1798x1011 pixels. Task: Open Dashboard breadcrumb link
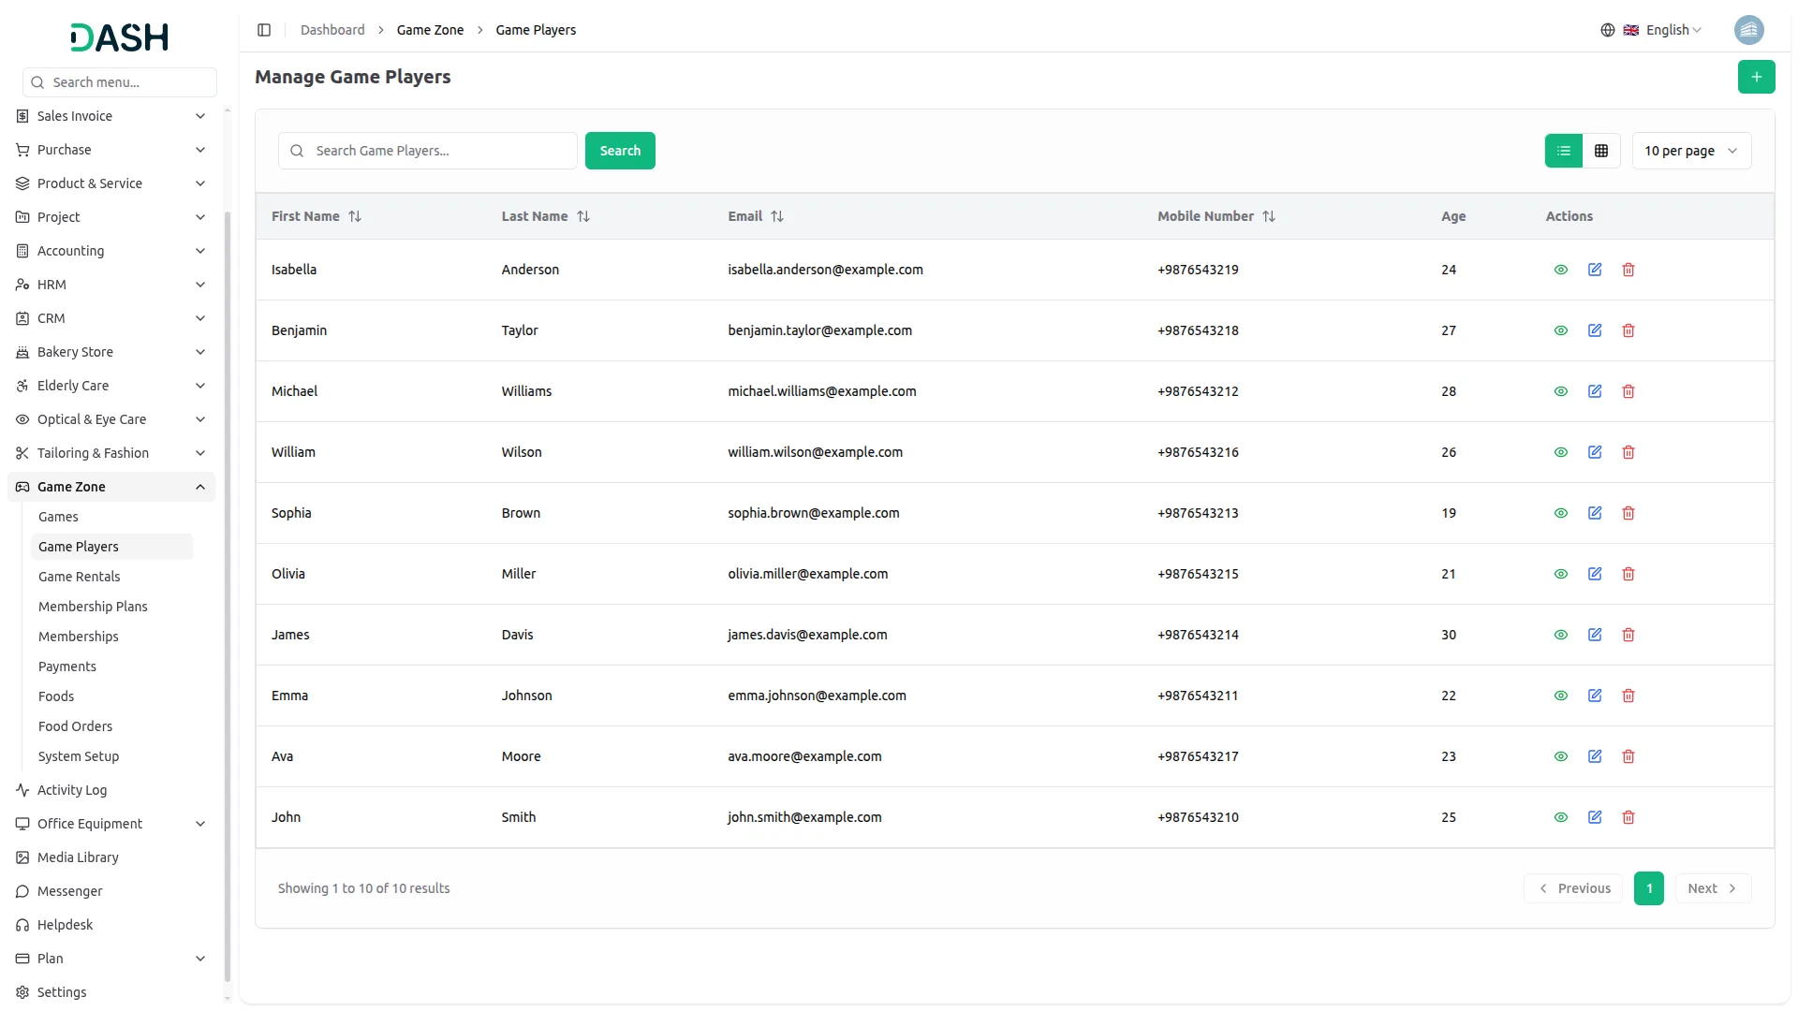click(x=332, y=30)
